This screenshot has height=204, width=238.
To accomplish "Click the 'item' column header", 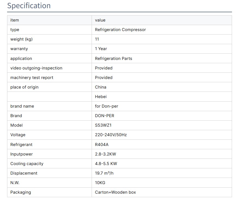I will coord(15,20).
